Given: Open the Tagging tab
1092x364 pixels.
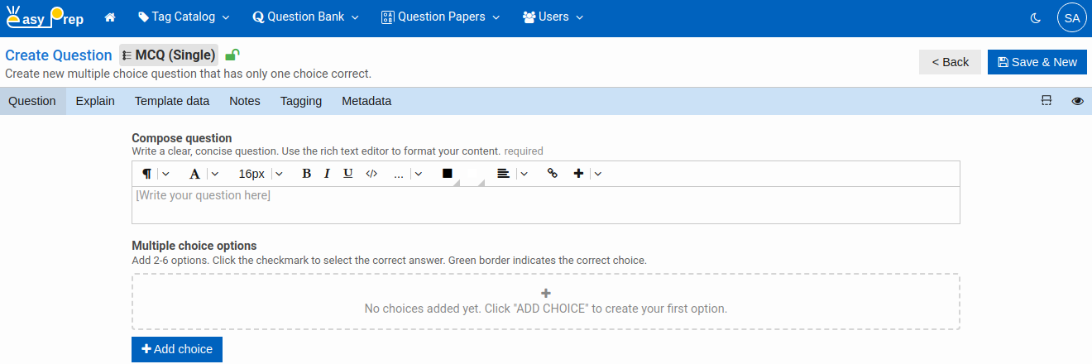Looking at the screenshot, I should pos(301,101).
